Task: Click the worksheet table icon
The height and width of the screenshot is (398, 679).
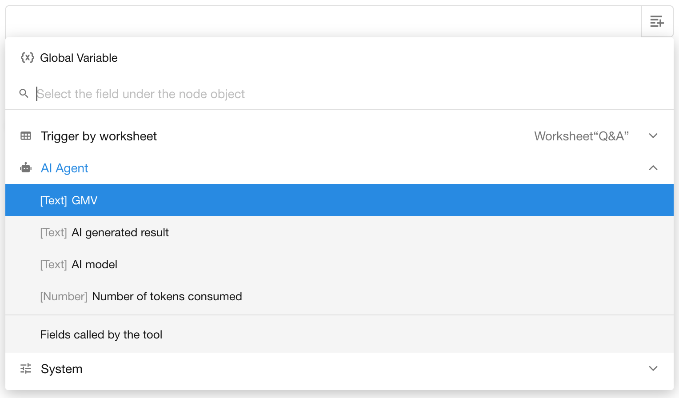Action: click(26, 136)
